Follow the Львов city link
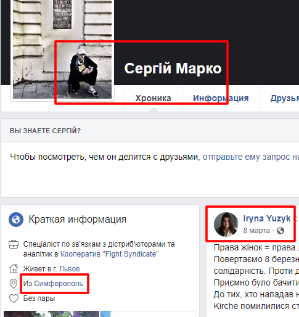Image resolution: width=299 pixels, height=317 pixels. [70, 269]
